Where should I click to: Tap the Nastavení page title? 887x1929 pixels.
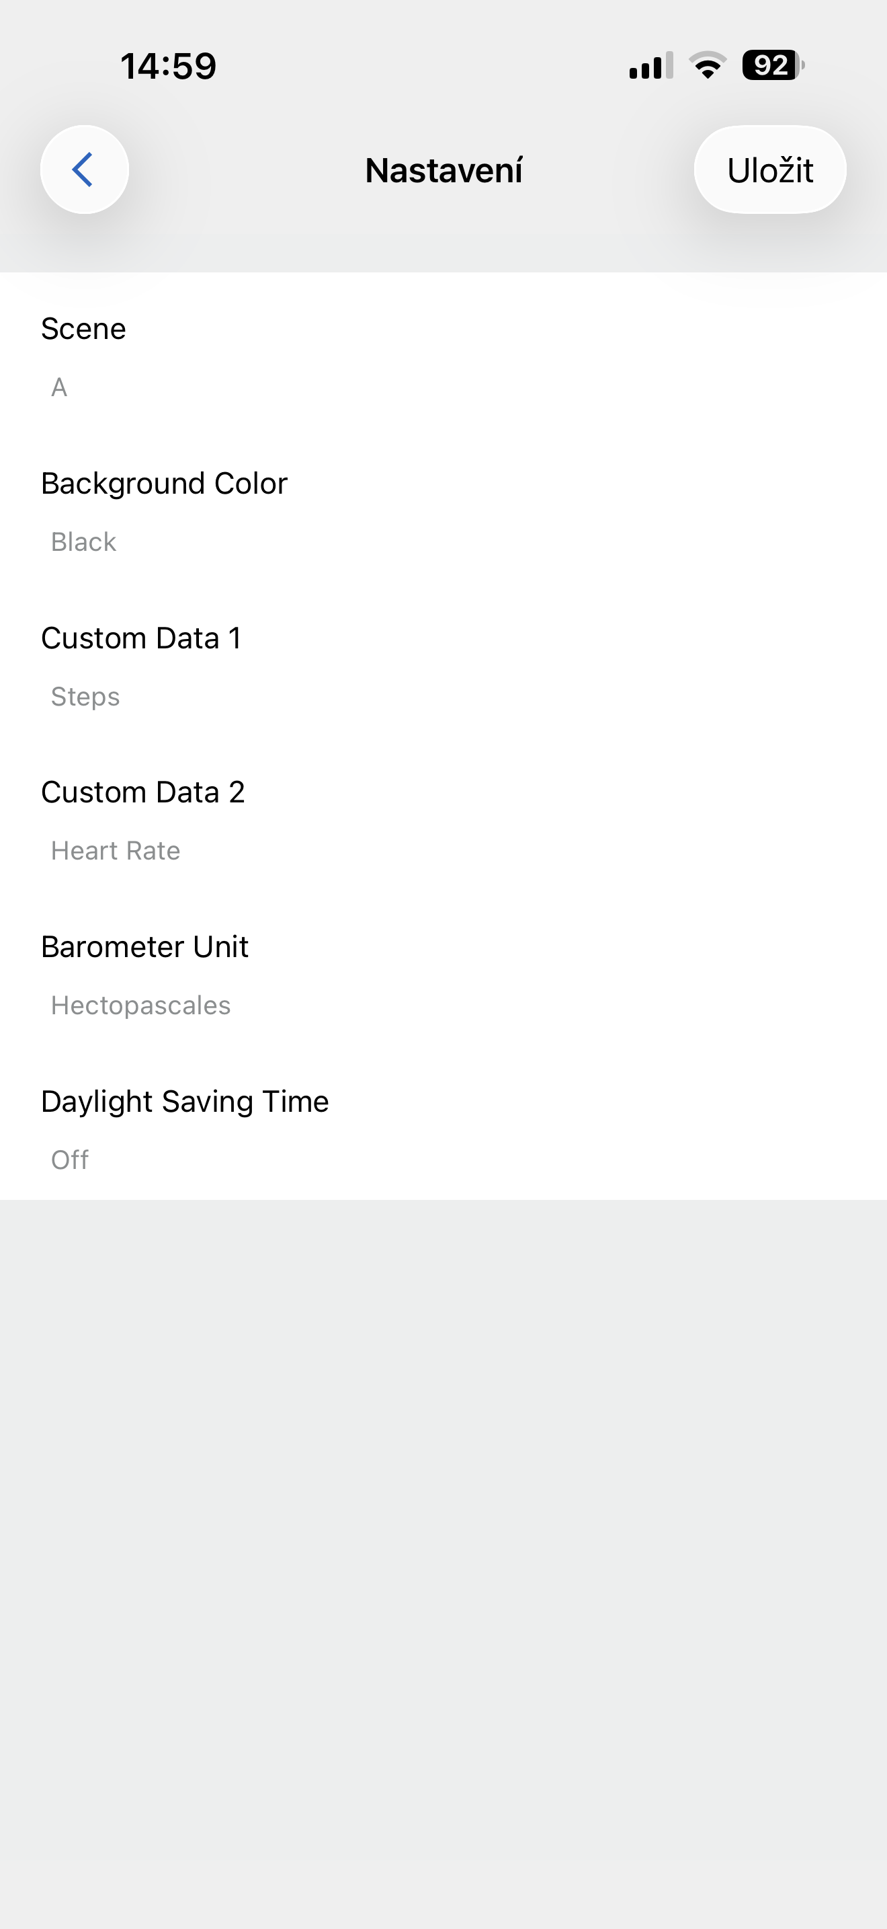tap(443, 171)
